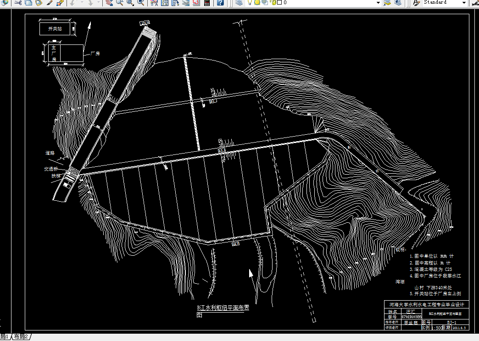Click the Zoom Previous icon
The image size is (479, 341).
coord(140,3)
